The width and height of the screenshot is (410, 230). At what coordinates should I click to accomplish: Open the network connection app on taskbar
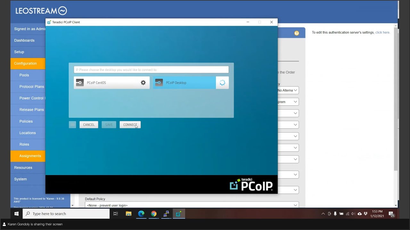pos(166,214)
